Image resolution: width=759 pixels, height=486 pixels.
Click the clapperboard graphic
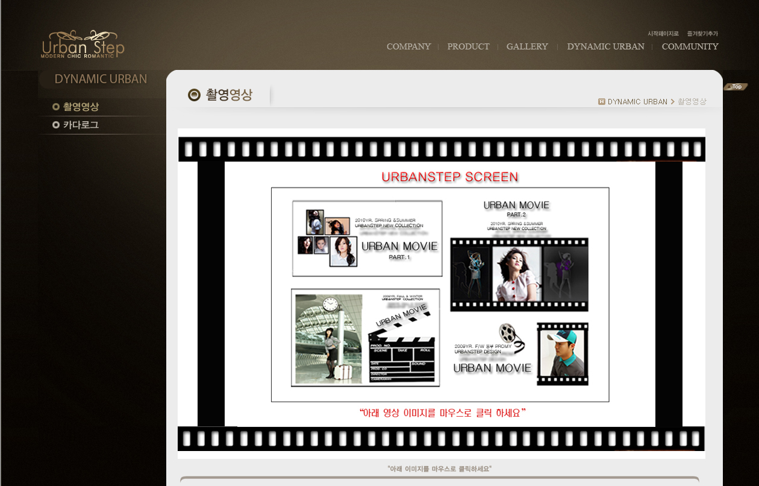click(402, 350)
